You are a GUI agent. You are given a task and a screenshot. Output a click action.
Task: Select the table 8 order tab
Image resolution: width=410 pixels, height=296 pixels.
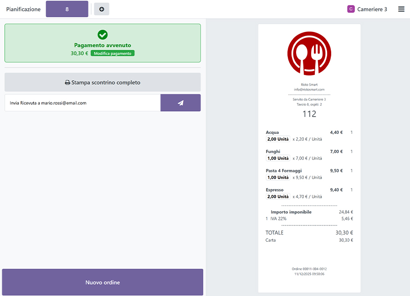pyautogui.click(x=67, y=9)
